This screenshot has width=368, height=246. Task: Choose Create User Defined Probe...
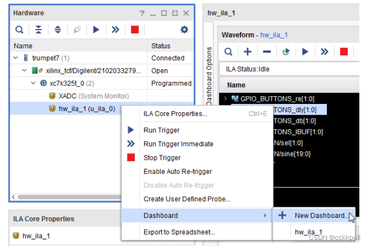pyautogui.click(x=197, y=199)
